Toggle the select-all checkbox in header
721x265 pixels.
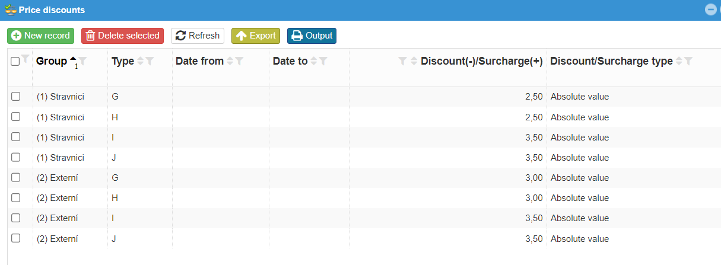coord(15,61)
